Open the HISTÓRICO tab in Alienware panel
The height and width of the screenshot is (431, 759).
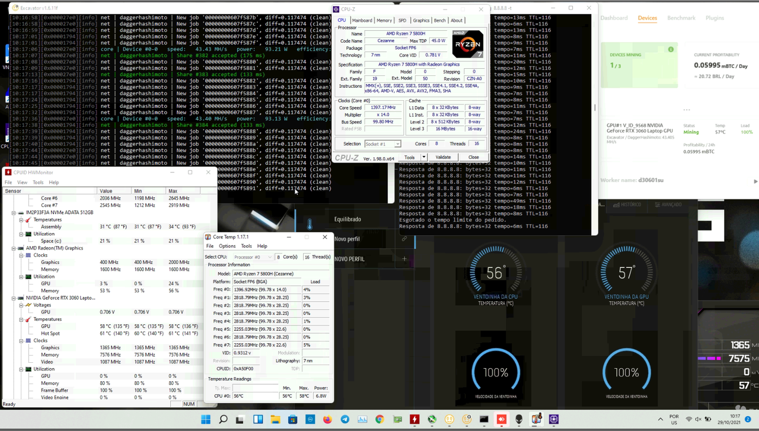pyautogui.click(x=626, y=205)
